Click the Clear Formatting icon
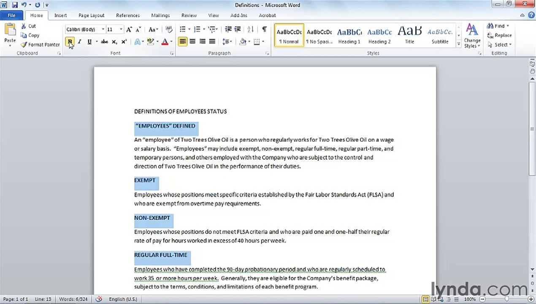The height and width of the screenshot is (304, 536). click(x=169, y=29)
